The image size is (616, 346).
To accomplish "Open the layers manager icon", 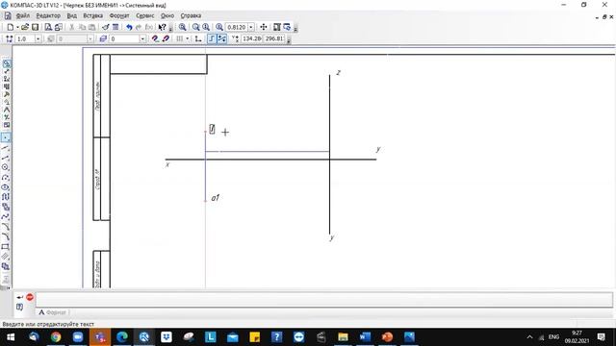I will [103, 38].
